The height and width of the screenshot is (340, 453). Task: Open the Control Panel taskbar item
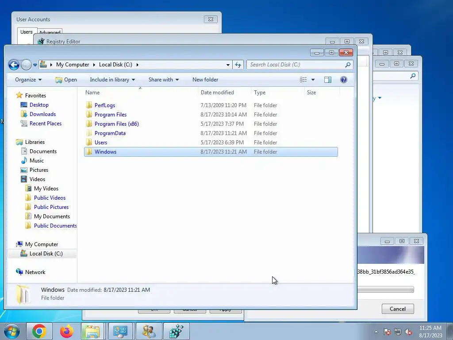pyautogui.click(x=120, y=331)
